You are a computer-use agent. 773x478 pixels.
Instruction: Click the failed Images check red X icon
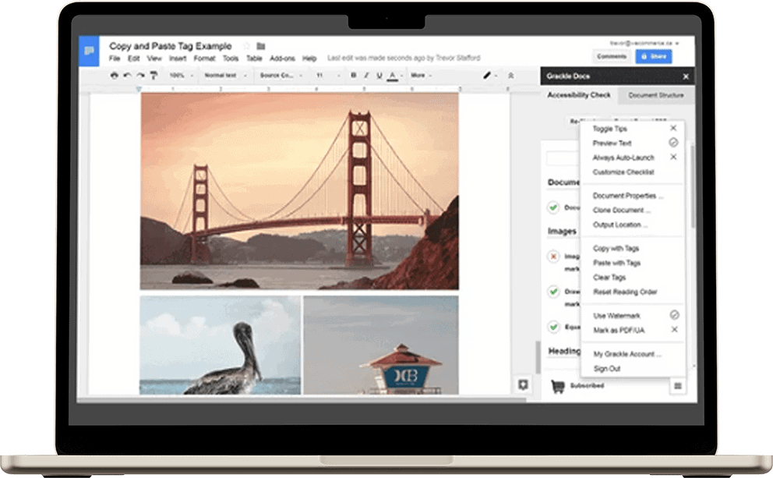click(553, 256)
